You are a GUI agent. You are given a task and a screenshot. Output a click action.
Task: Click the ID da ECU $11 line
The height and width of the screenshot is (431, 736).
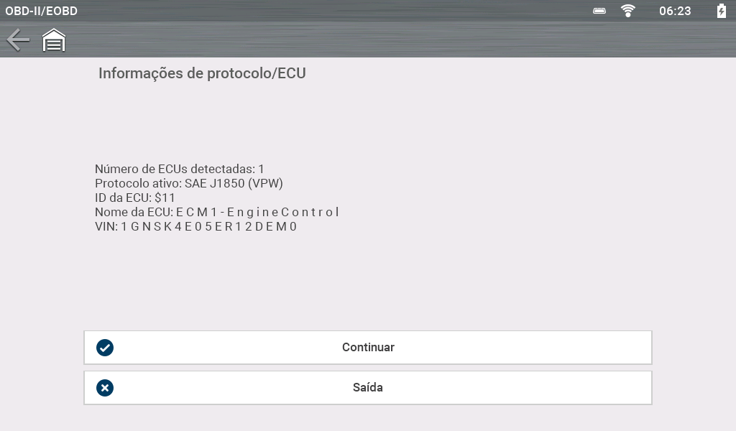click(135, 198)
